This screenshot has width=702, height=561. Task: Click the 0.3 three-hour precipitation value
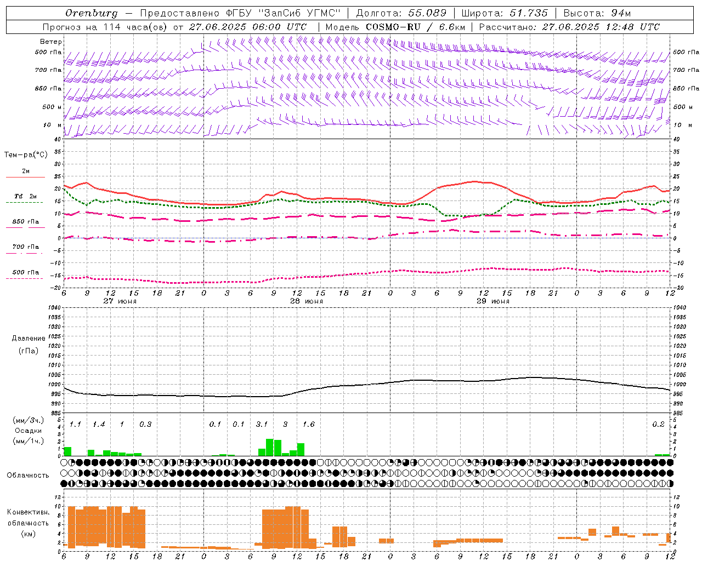[x=145, y=425]
